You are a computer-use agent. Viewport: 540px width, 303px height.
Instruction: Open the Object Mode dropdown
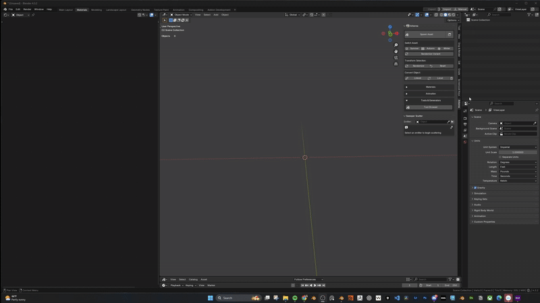pyautogui.click(x=181, y=15)
